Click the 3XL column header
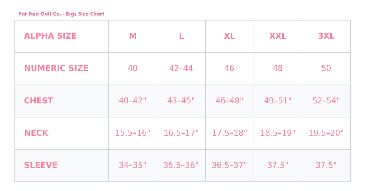The width and height of the screenshot is (365, 191). pyautogui.click(x=326, y=36)
